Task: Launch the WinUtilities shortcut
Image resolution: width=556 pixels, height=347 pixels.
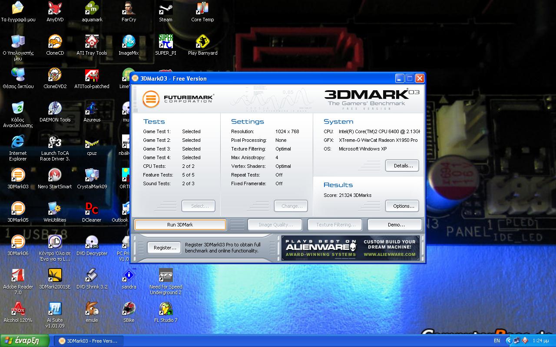Action: coord(55,212)
